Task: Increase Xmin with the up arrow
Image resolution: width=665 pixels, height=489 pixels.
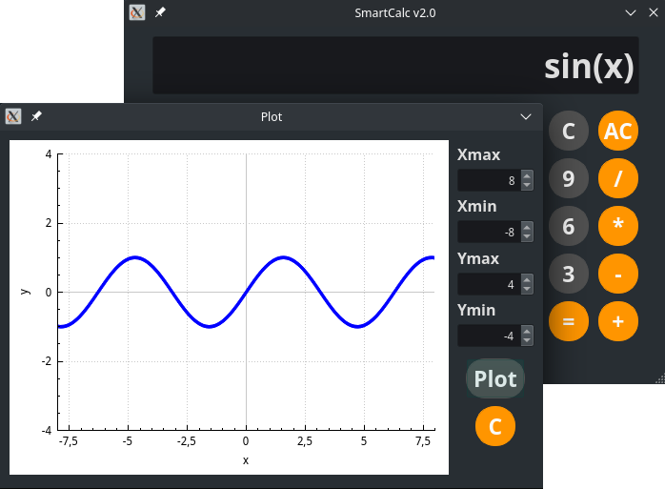Action: [x=527, y=227]
